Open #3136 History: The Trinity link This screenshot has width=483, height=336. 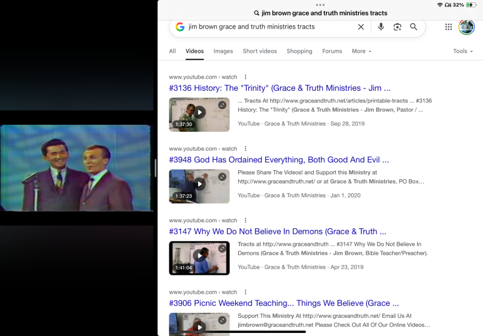pyautogui.click(x=280, y=88)
